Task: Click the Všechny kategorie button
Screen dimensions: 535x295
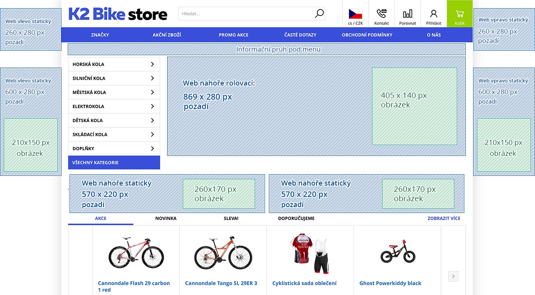Action: pos(114,163)
